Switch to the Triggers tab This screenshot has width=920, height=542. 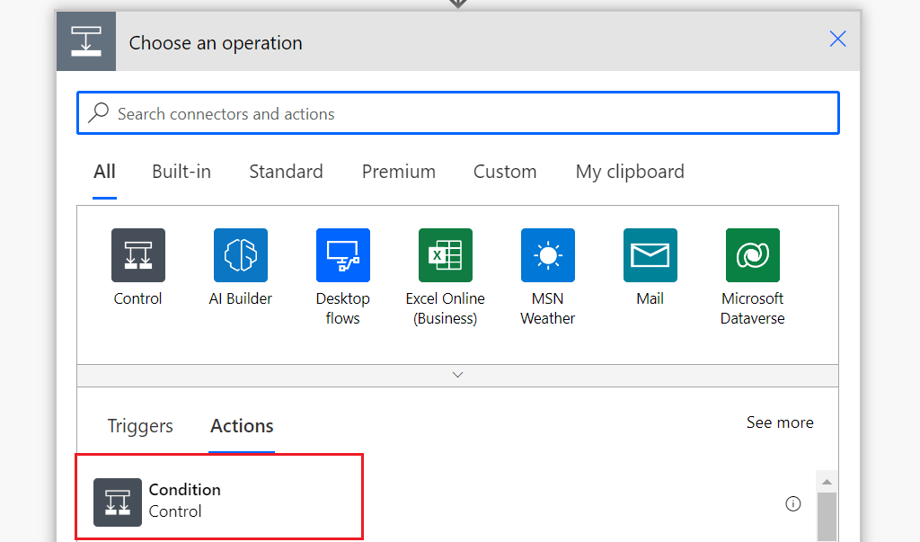coord(139,426)
